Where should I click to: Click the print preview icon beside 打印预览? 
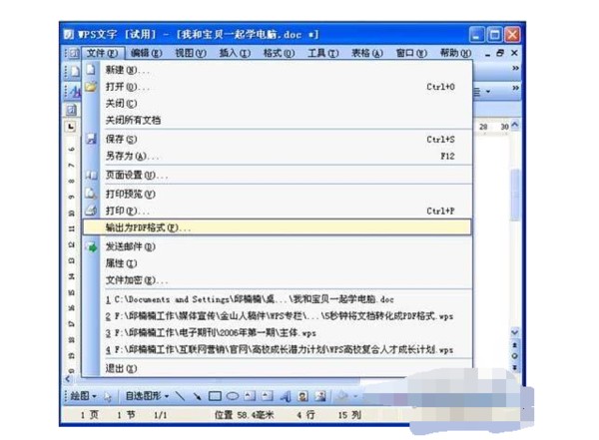click(91, 194)
